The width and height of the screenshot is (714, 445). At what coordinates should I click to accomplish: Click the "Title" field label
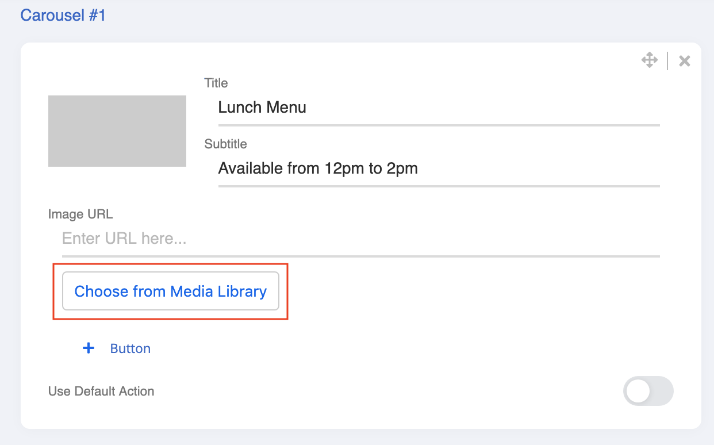click(216, 83)
